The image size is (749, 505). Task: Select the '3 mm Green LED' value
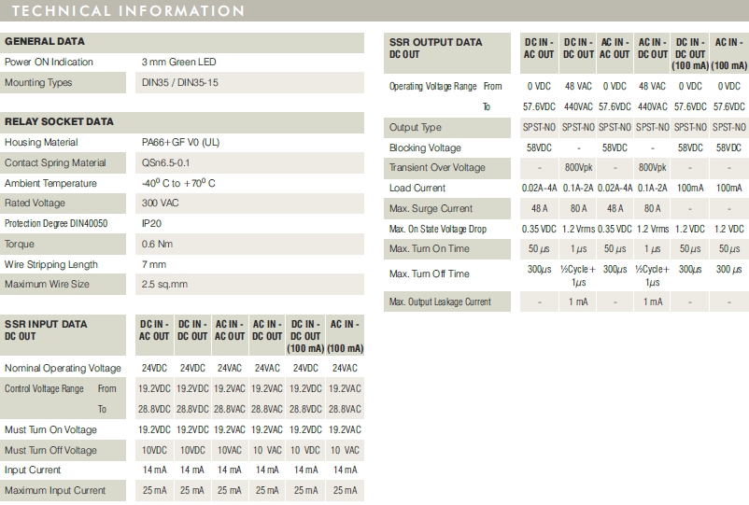click(x=178, y=63)
